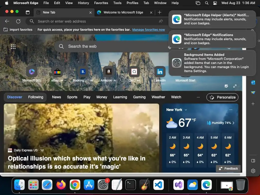
Task: Open Control Center in menu bar
Action: [215, 3]
